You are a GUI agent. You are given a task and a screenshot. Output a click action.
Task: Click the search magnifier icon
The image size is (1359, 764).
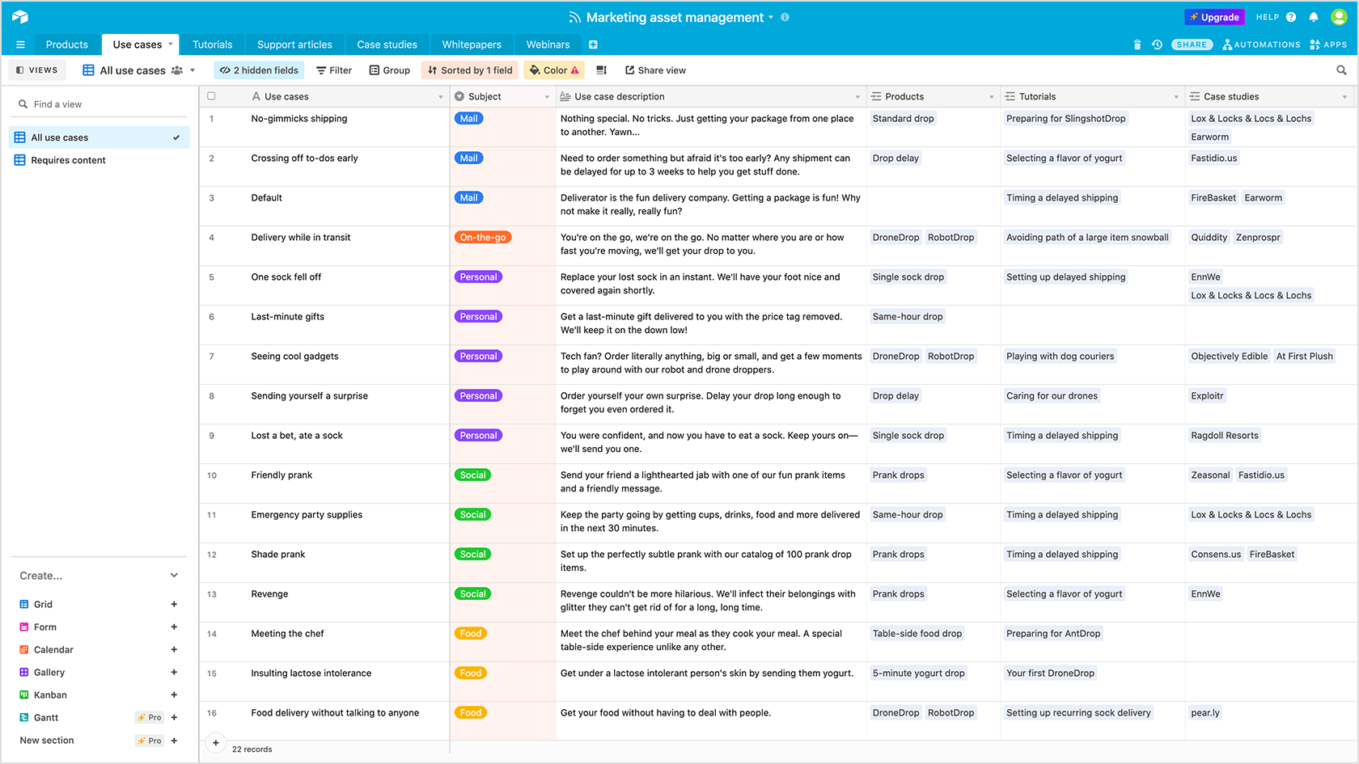1341,70
